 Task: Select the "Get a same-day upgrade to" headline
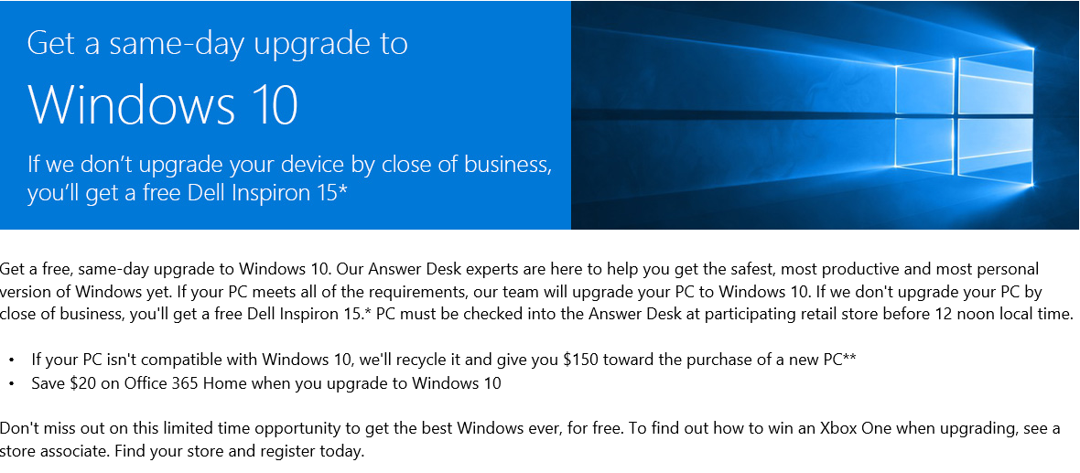coord(218,43)
